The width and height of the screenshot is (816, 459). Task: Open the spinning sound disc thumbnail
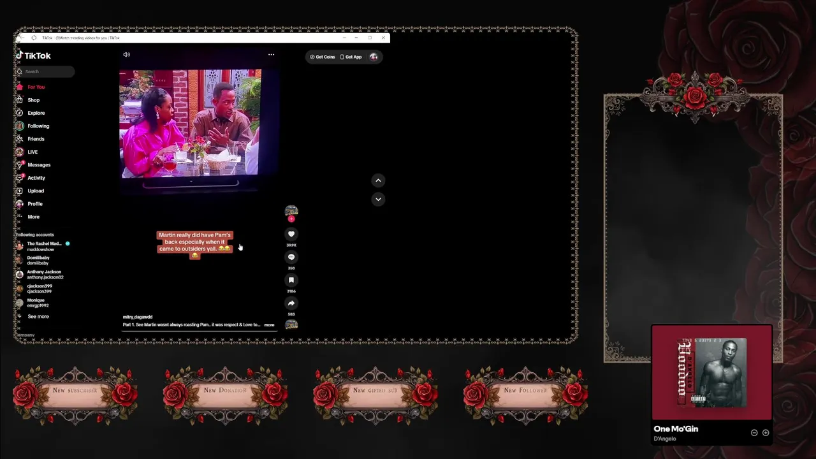[x=291, y=324]
